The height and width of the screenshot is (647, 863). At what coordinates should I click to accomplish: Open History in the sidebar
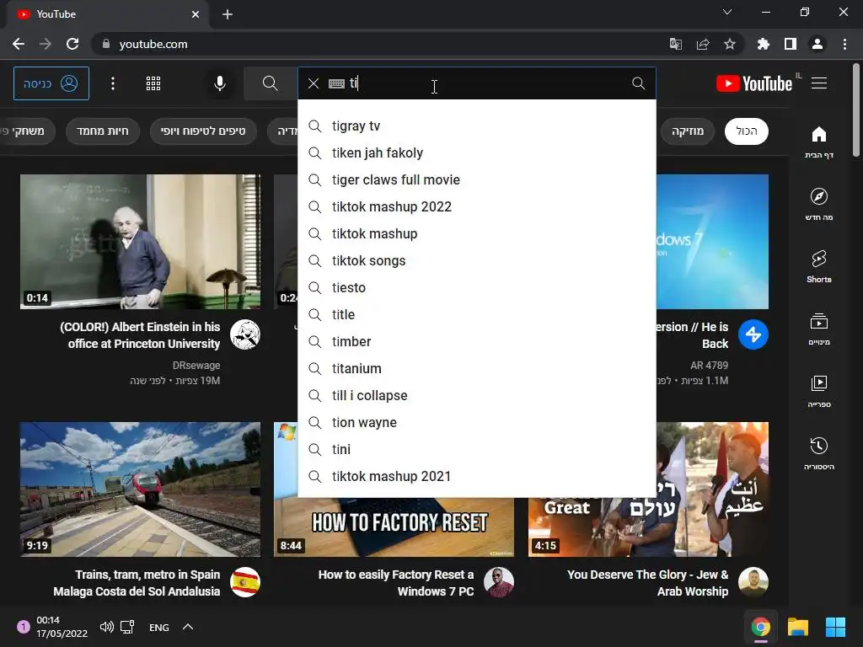point(819,453)
